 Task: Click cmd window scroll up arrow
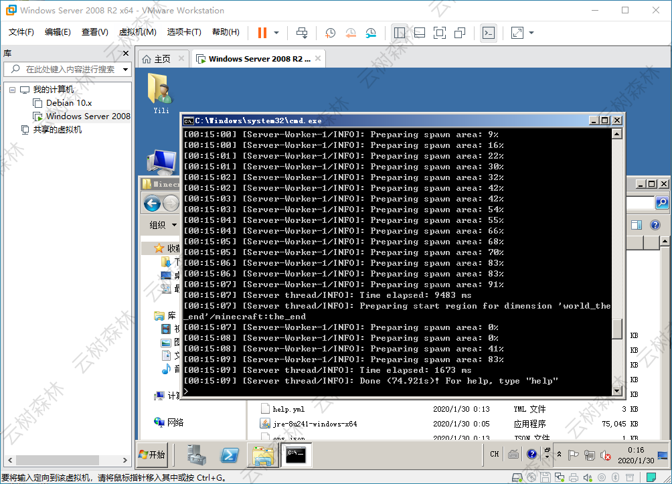(616, 134)
